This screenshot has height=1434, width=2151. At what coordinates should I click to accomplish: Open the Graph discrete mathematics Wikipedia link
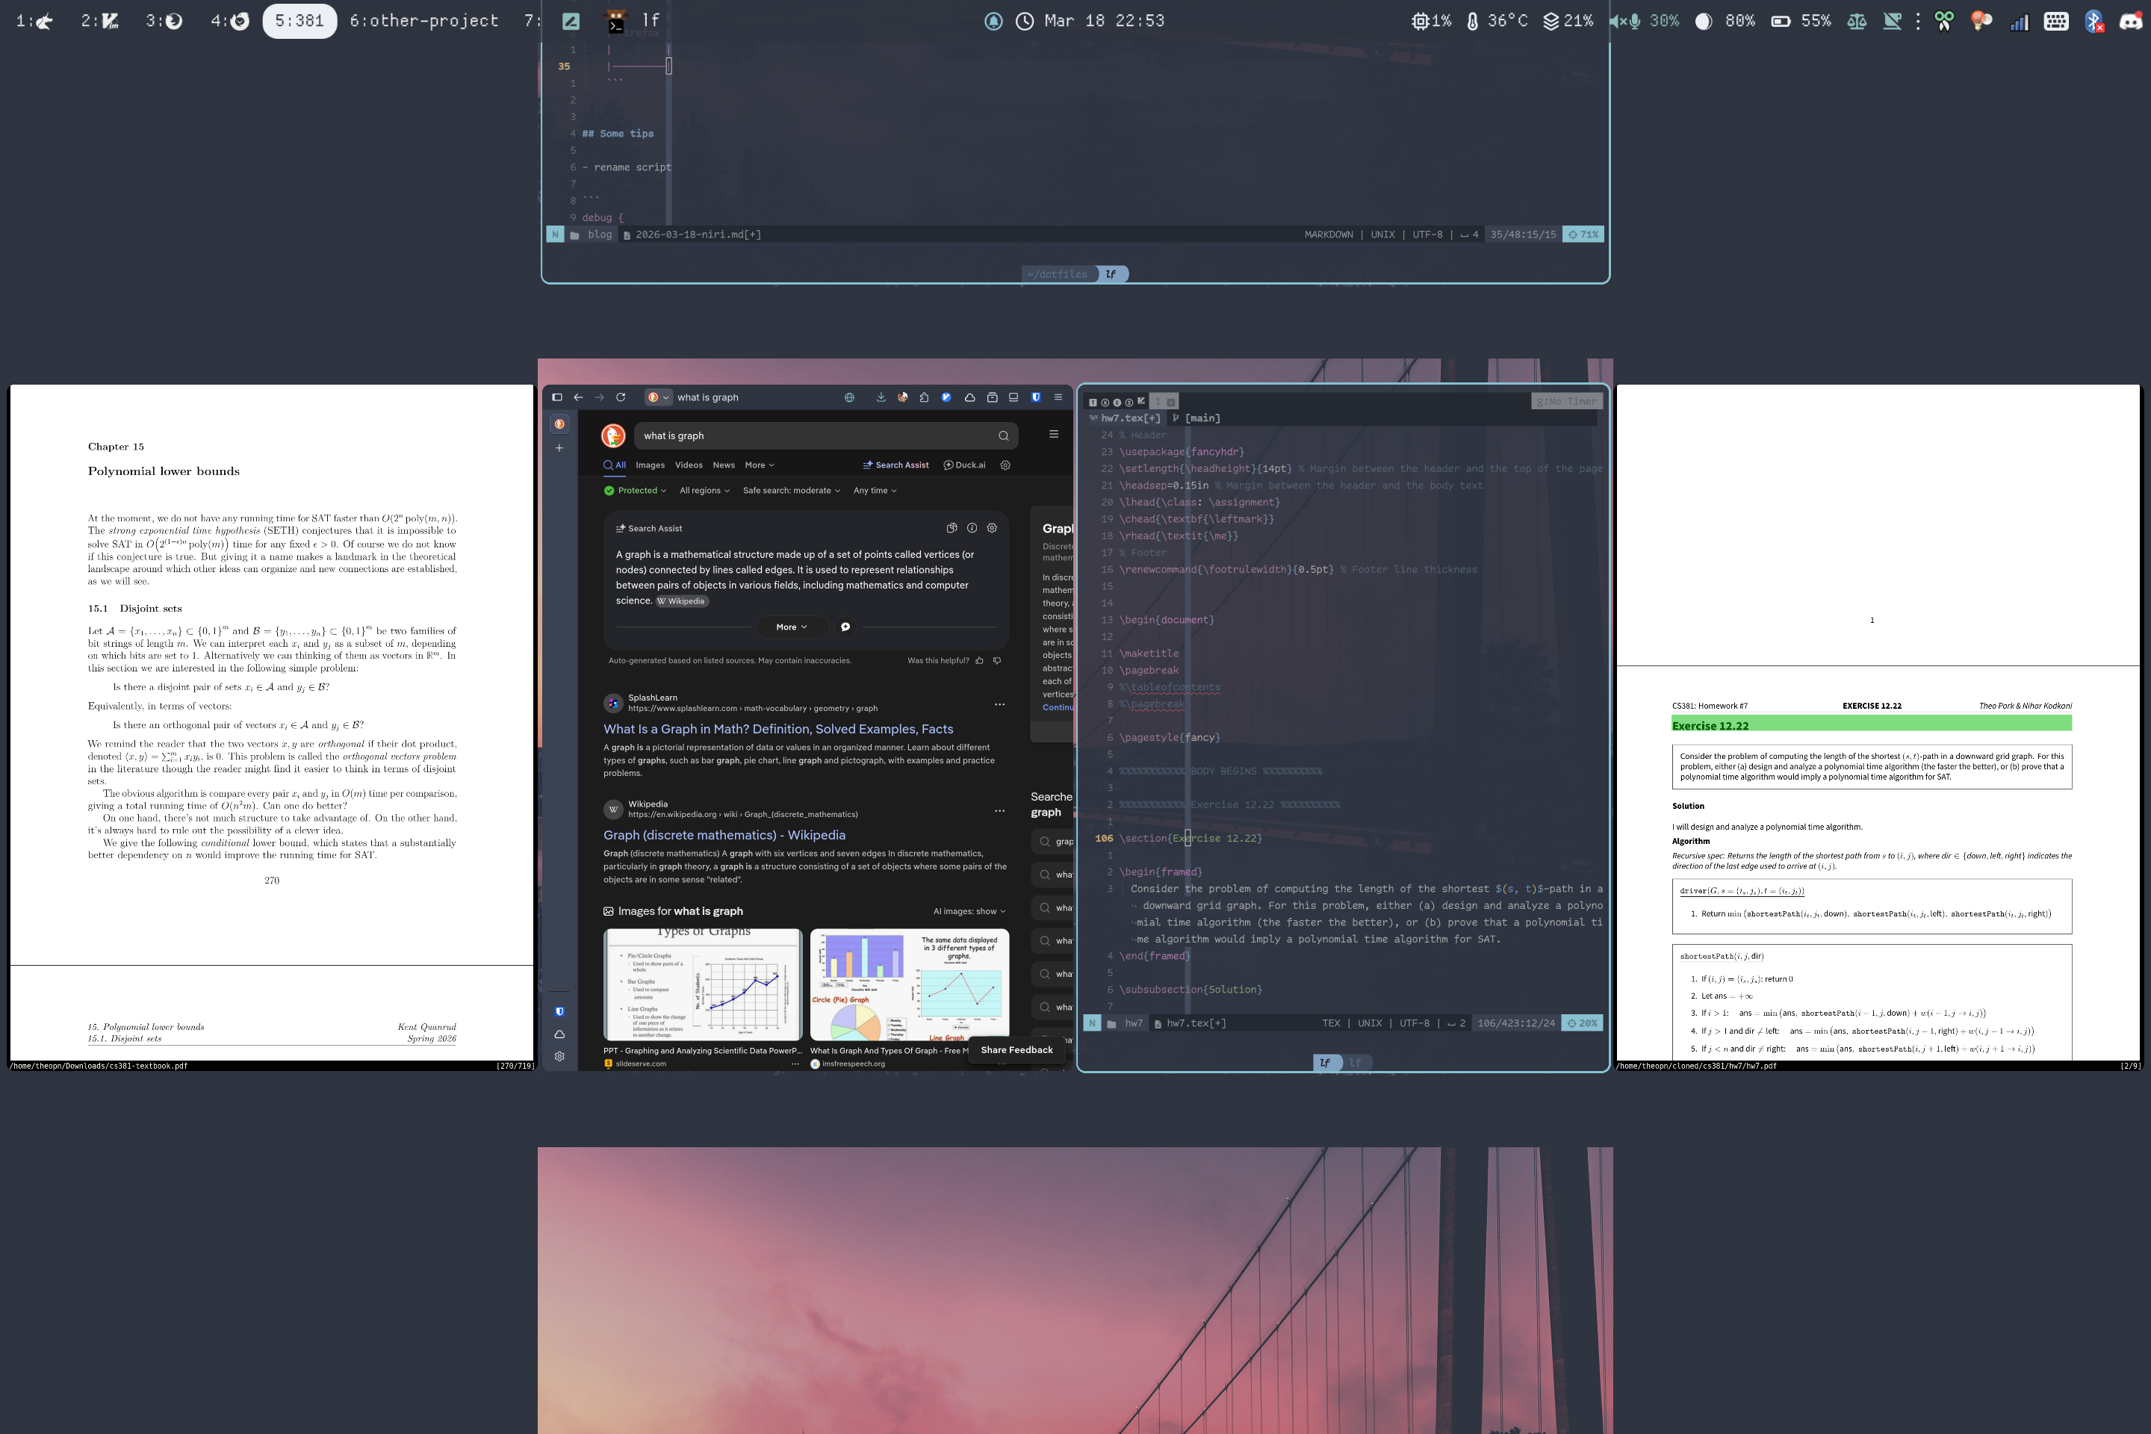coord(725,834)
